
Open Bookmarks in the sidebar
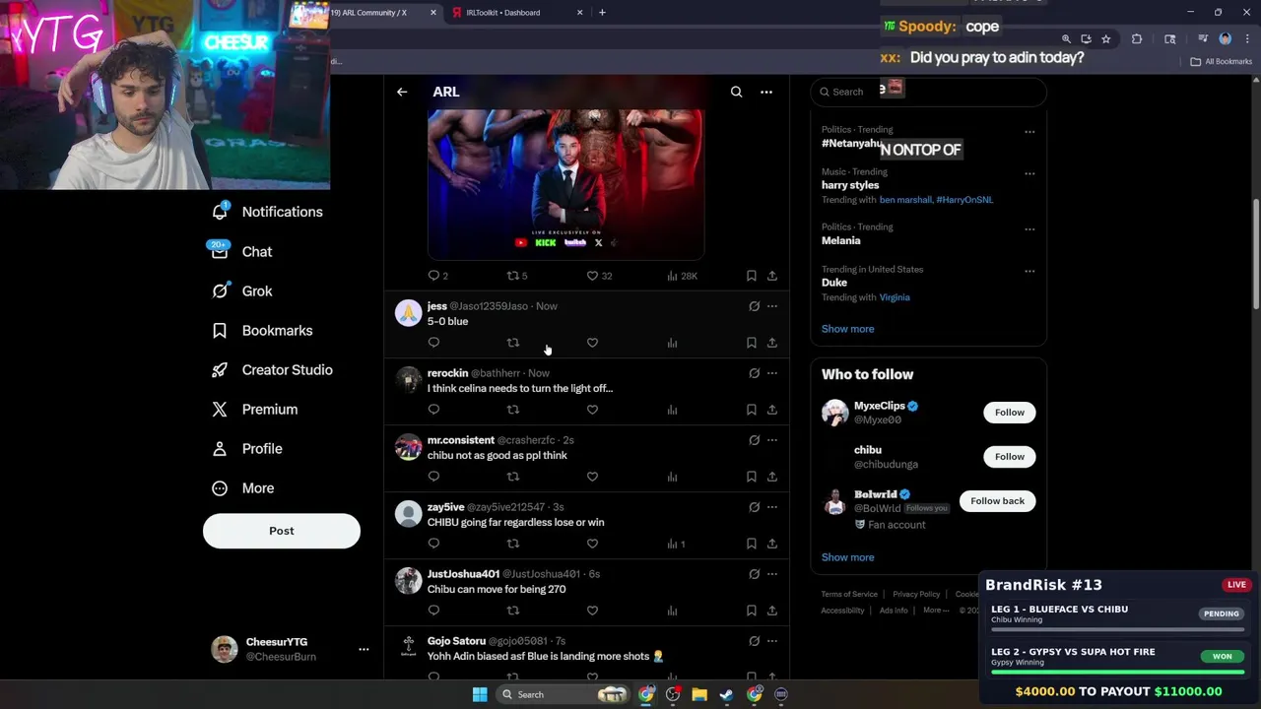point(263,330)
